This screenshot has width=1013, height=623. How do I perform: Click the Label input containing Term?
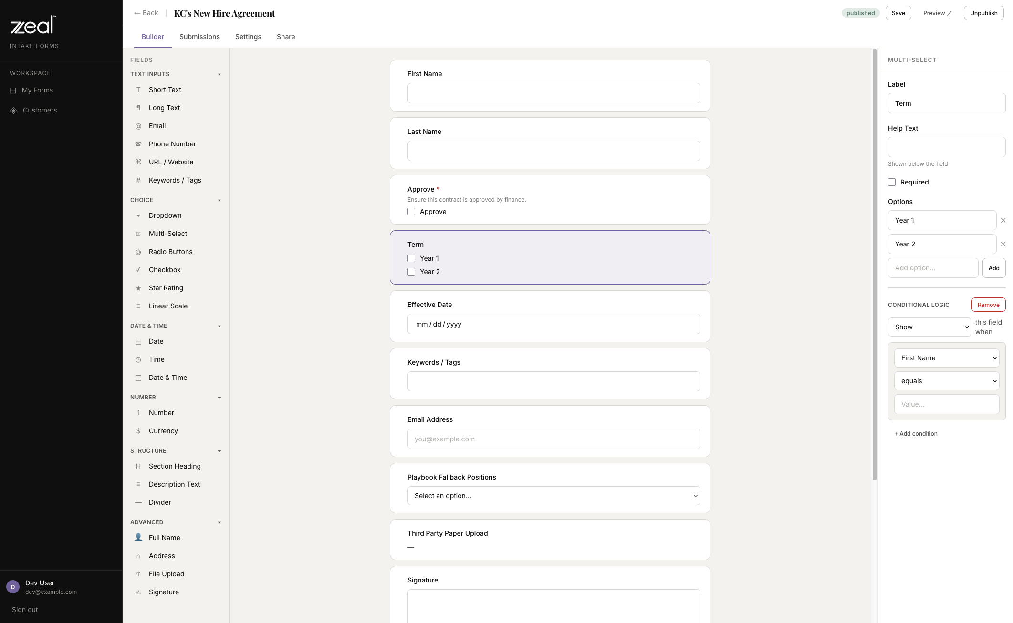point(946,103)
